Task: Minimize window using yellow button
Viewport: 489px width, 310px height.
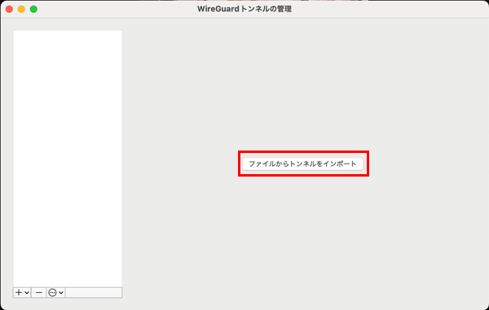Action: coord(21,9)
